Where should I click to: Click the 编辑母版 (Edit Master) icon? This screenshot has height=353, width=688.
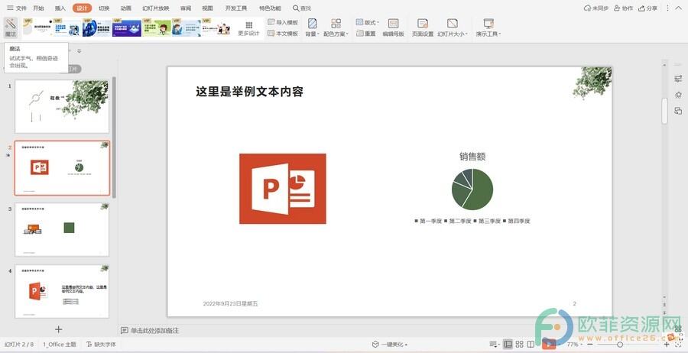tap(393, 28)
